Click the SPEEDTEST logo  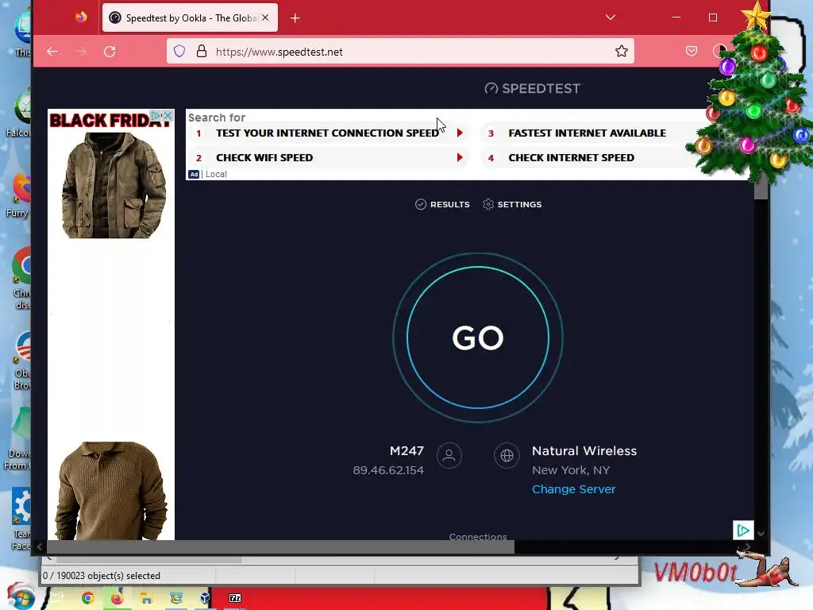[533, 89]
